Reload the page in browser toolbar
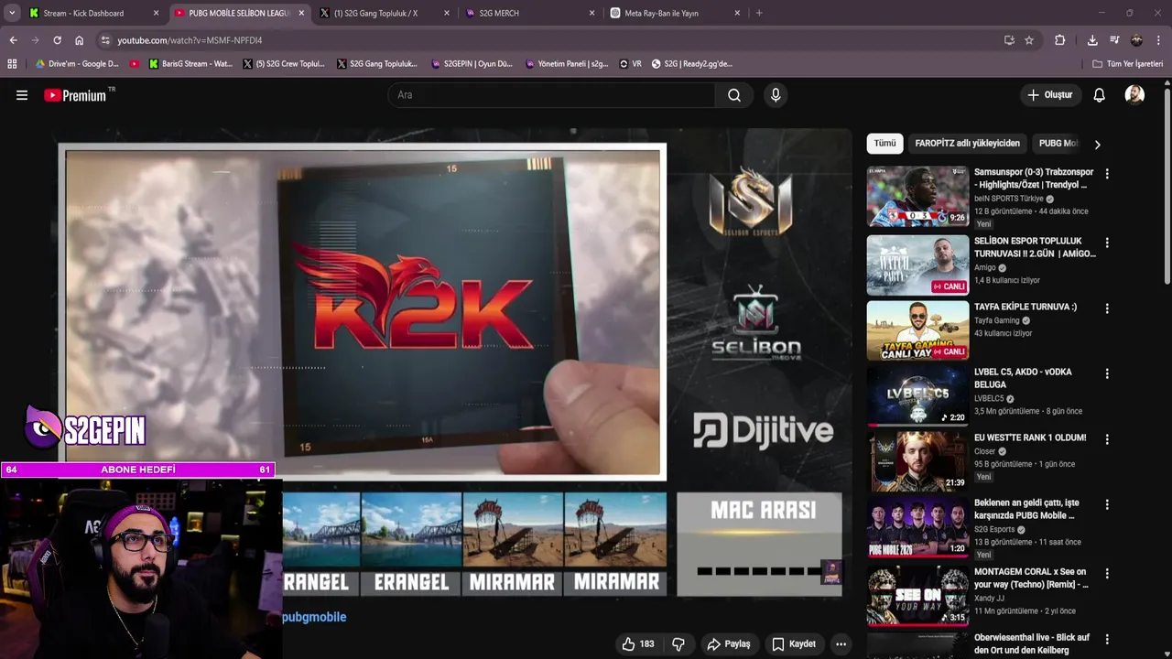 [57, 40]
